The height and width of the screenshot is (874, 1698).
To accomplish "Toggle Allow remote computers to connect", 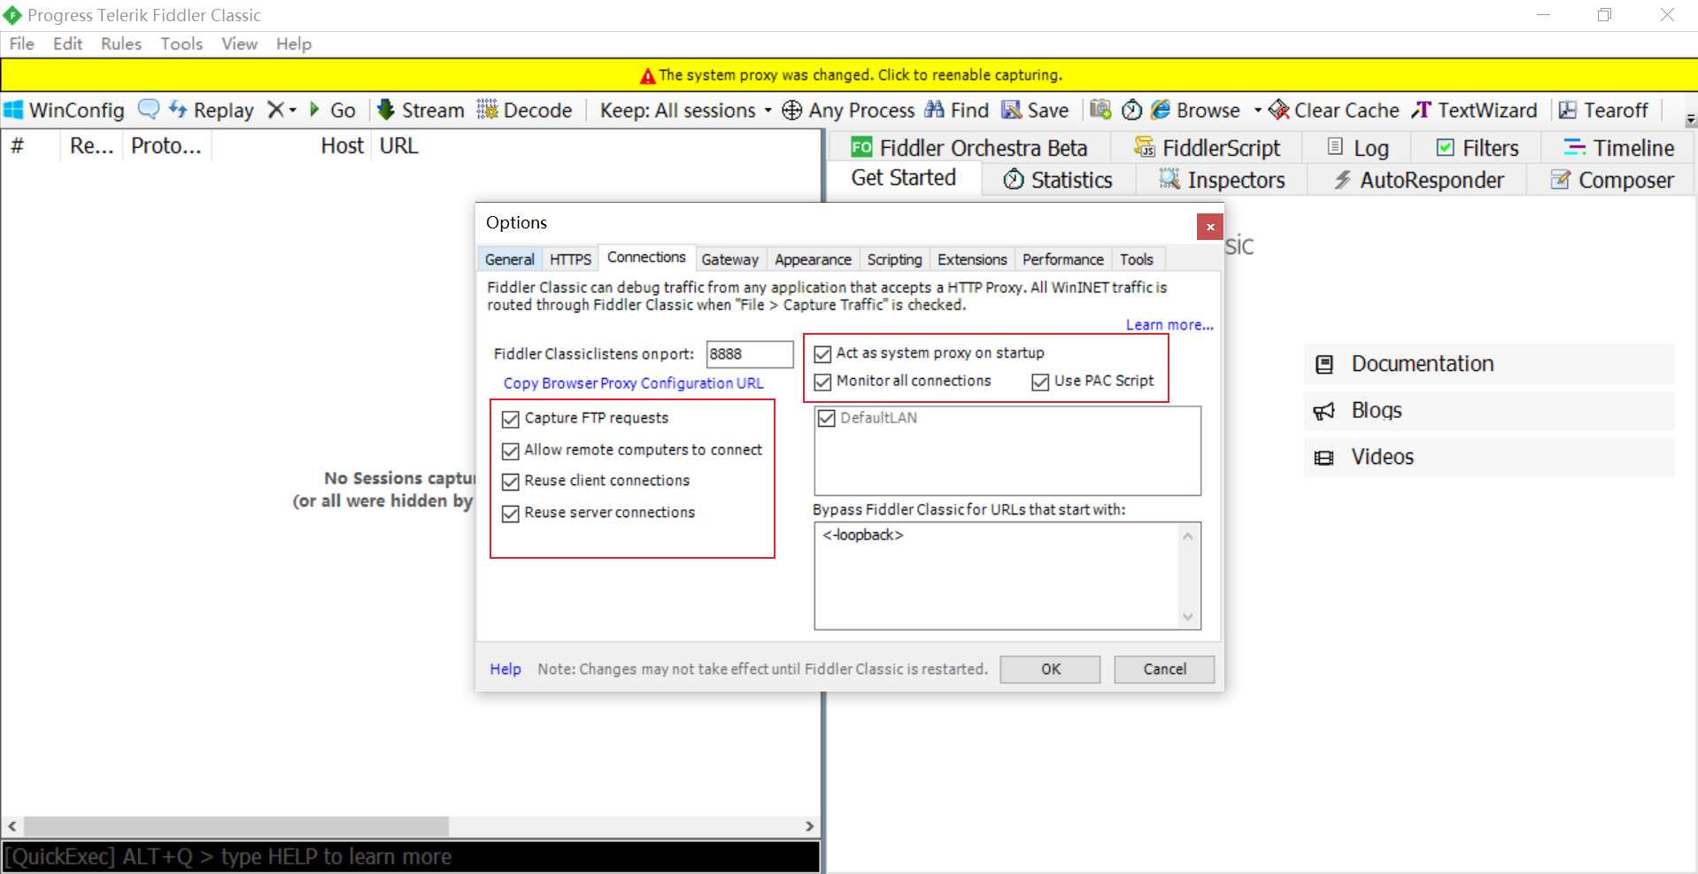I will click(510, 451).
